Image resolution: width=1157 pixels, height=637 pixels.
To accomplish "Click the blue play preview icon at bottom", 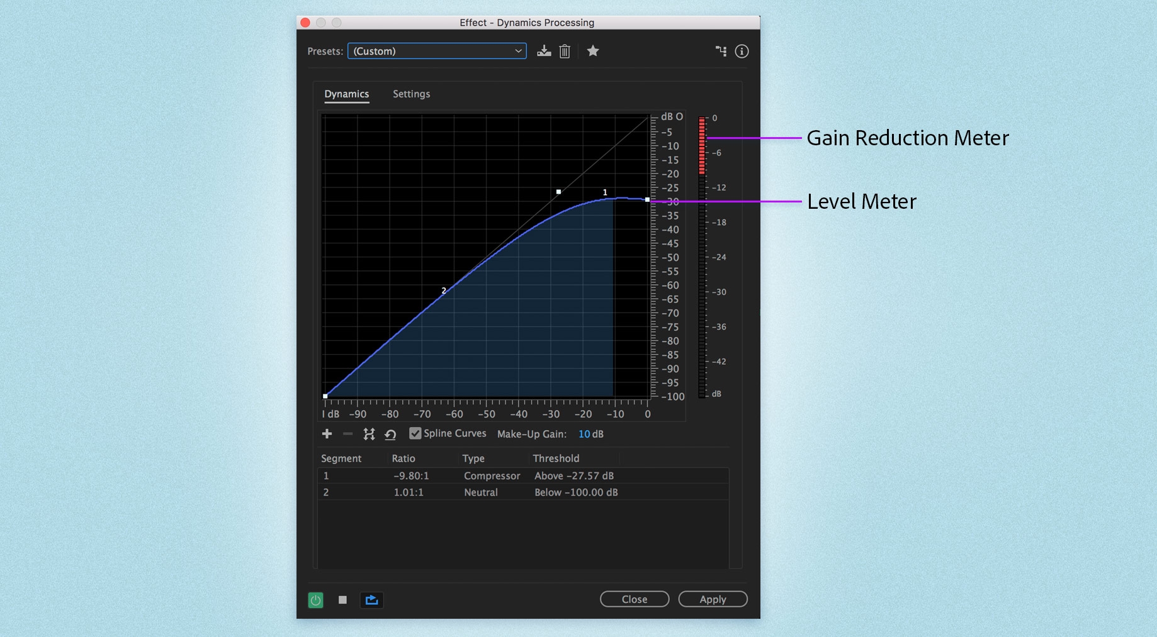I will click(371, 600).
